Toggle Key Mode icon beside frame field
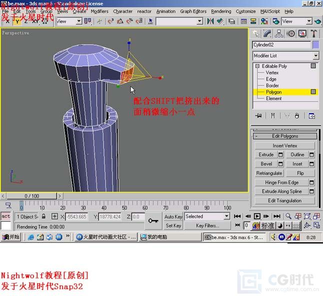323x296 pixels. click(x=237, y=225)
